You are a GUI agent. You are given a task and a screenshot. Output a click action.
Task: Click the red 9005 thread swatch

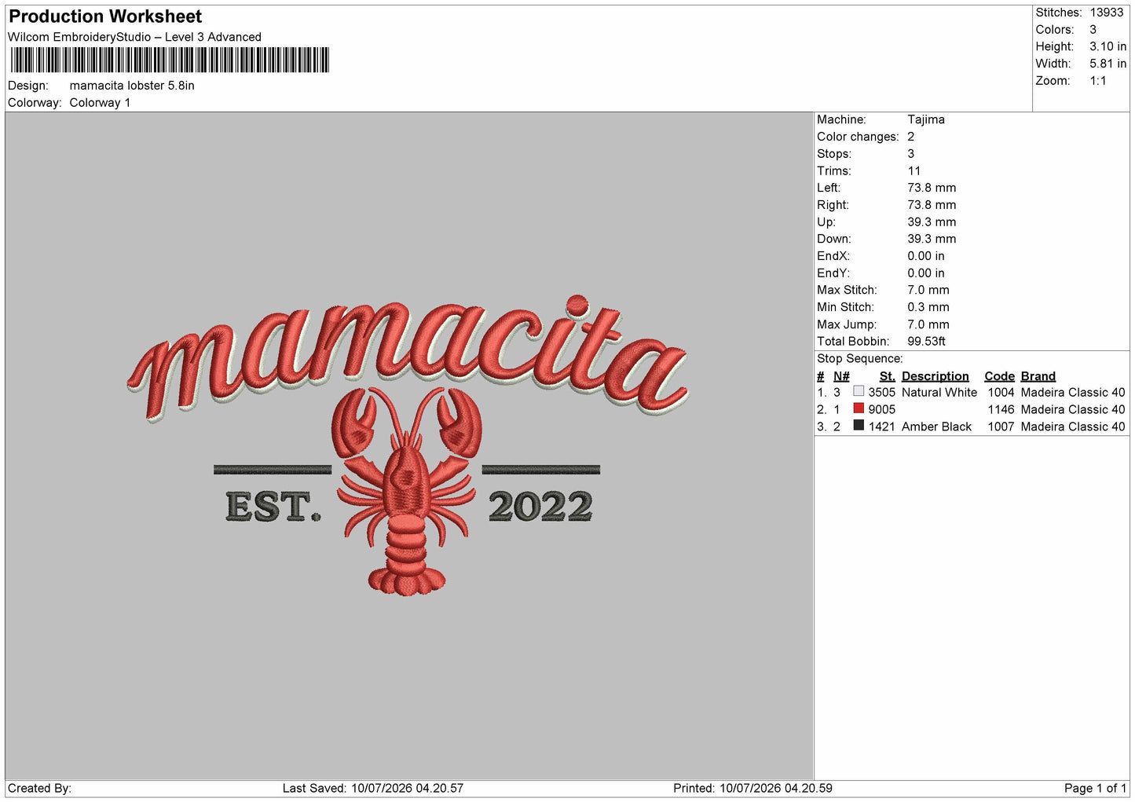coord(859,408)
